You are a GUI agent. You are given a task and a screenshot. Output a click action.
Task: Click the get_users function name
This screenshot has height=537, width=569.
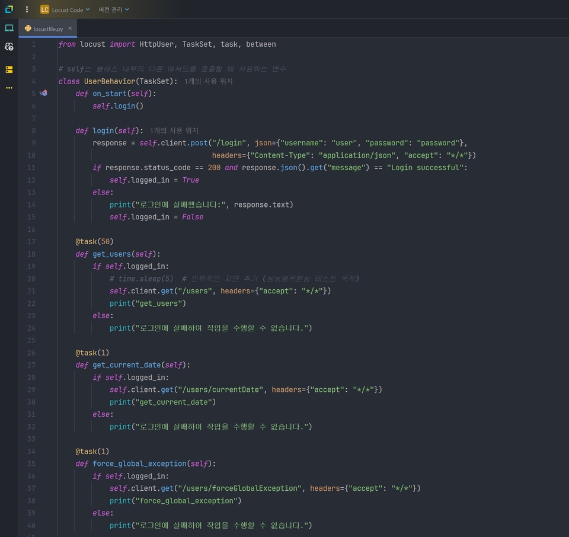point(111,254)
